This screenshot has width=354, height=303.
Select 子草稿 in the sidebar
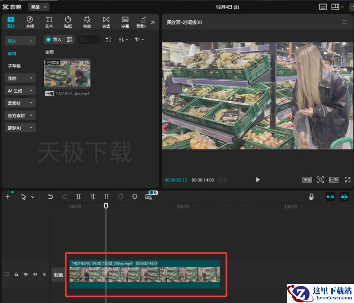[x=14, y=66]
